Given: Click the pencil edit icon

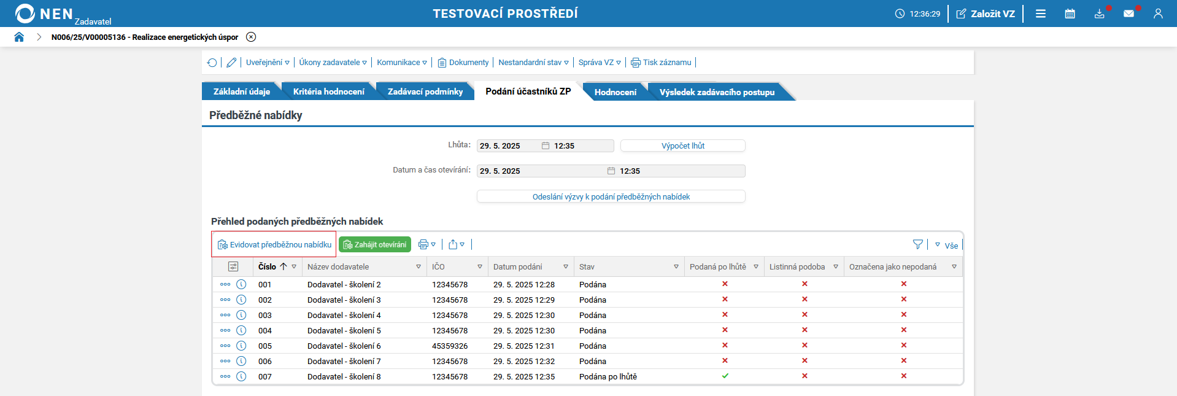Looking at the screenshot, I should [x=231, y=63].
